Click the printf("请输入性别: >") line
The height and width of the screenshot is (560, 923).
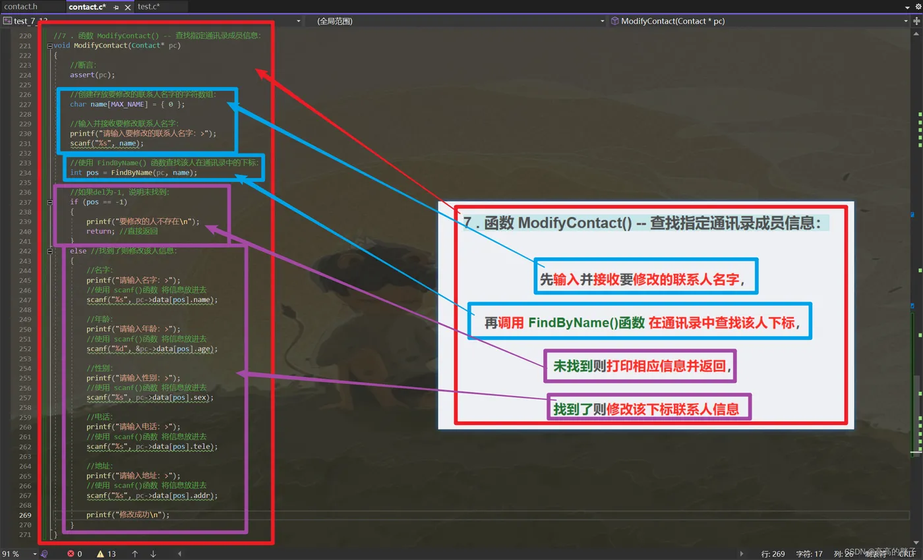tap(133, 378)
